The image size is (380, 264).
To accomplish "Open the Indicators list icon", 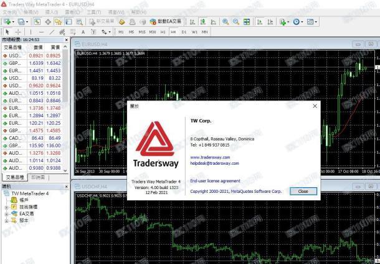I will pos(282,22).
